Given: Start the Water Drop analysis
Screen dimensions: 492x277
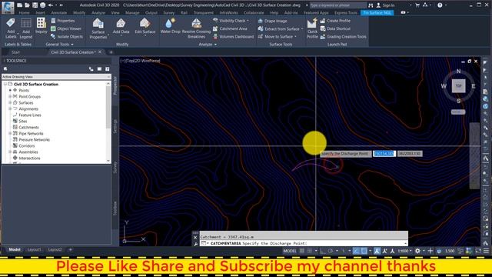Looking at the screenshot, I should (x=171, y=26).
